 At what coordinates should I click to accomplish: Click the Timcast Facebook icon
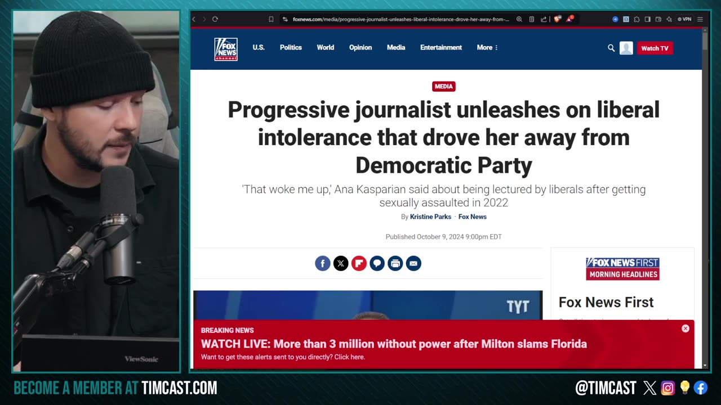[701, 388]
